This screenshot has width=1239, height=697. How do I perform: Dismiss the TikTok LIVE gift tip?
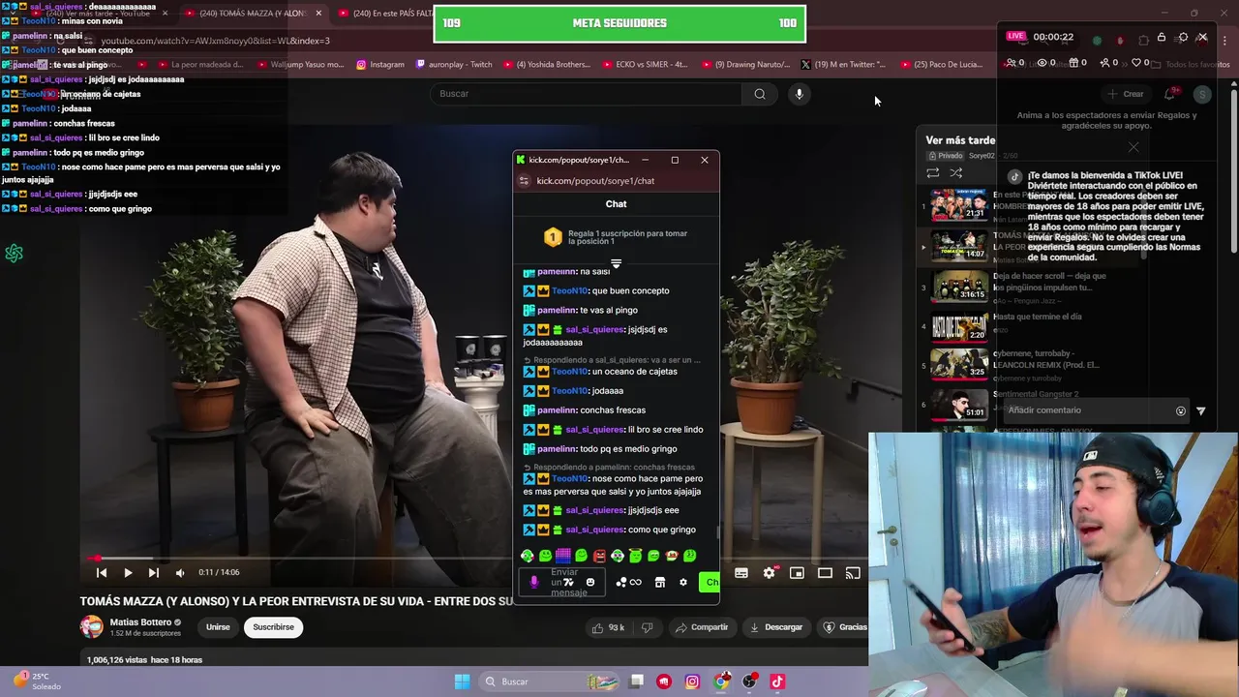(1133, 148)
